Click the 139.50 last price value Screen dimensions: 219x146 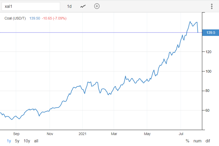click(35, 18)
